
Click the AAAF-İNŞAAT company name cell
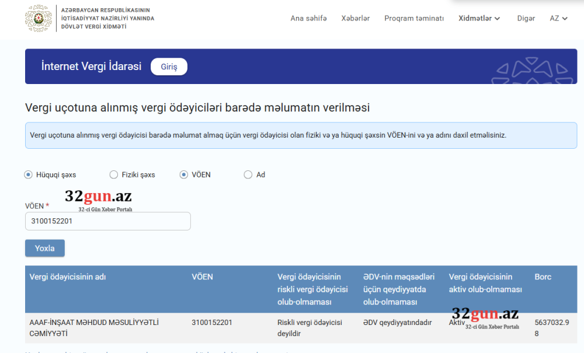pos(94,327)
